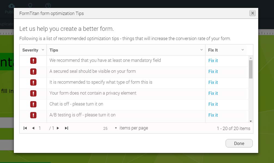The image size is (274, 163).
Task: Click Fix it for mandatory field tip
Action: click(x=213, y=61)
